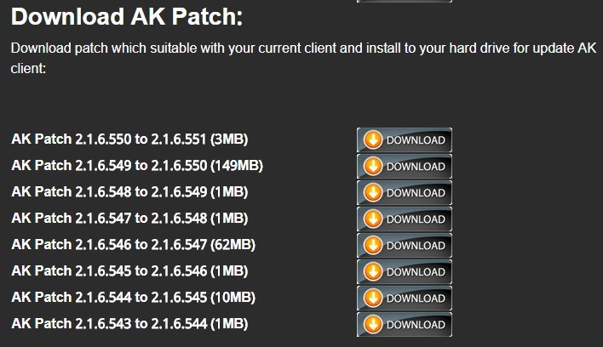Click orange download arrow for the 149MB patch

[x=373, y=167]
